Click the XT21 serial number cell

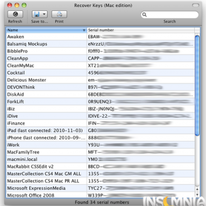[x=140, y=66]
